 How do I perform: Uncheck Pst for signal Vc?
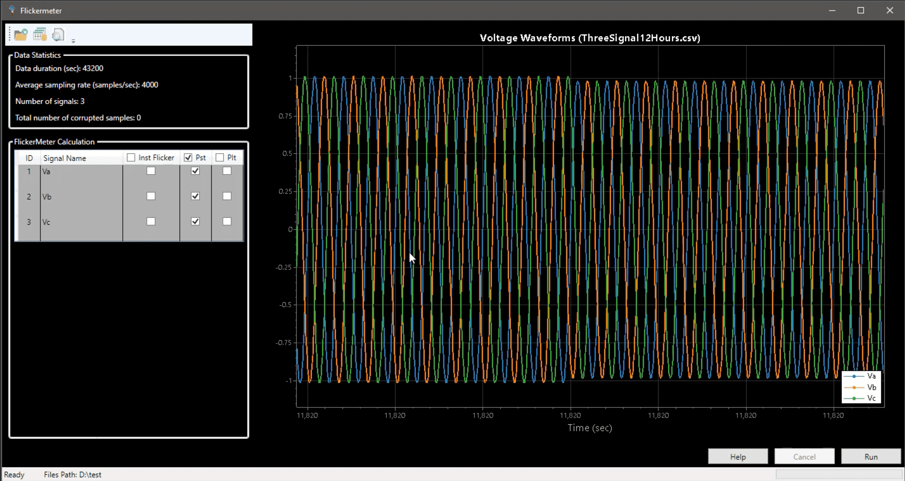tap(195, 221)
